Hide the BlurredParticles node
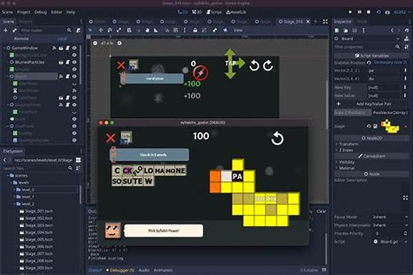 (74, 62)
